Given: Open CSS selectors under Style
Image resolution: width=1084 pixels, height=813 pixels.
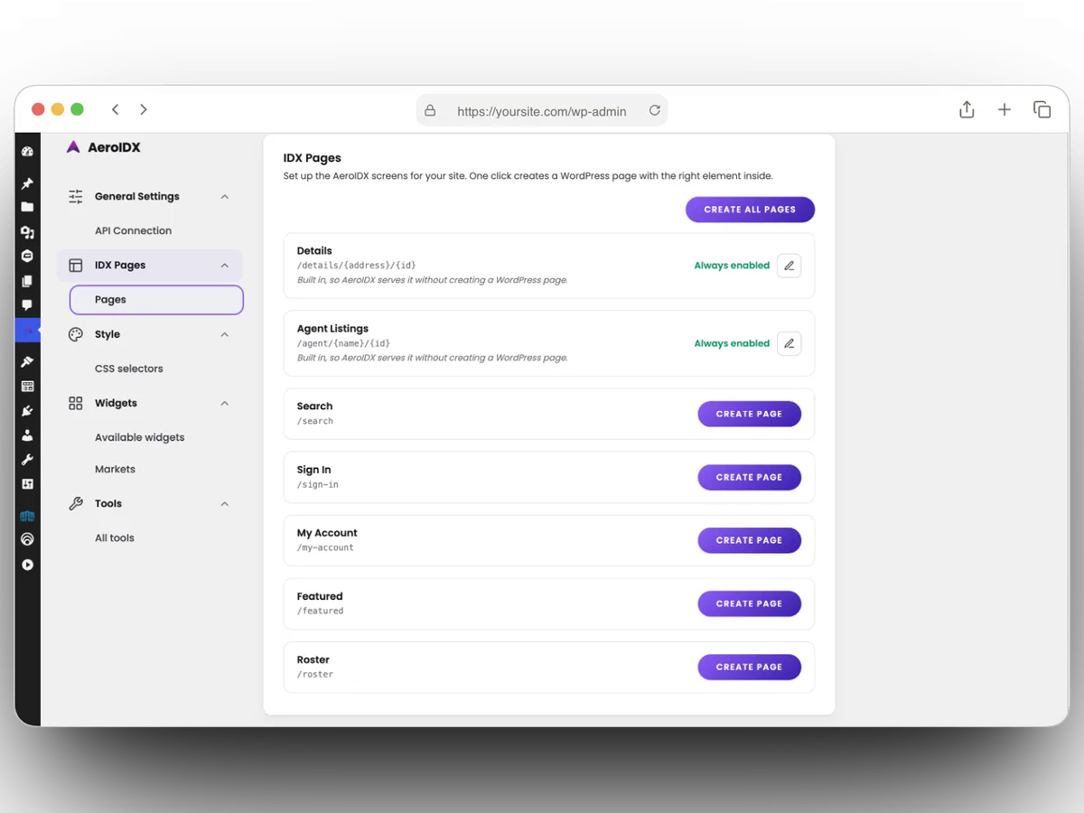Looking at the screenshot, I should pos(129,369).
